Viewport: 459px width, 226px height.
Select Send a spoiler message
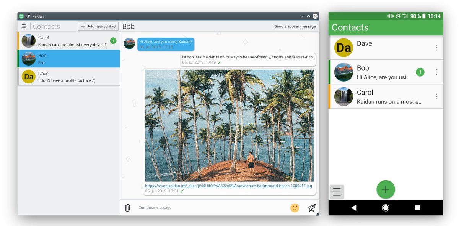295,26
